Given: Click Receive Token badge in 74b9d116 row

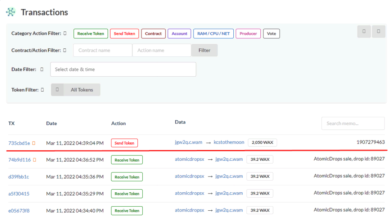Looking at the screenshot, I should coord(127,160).
